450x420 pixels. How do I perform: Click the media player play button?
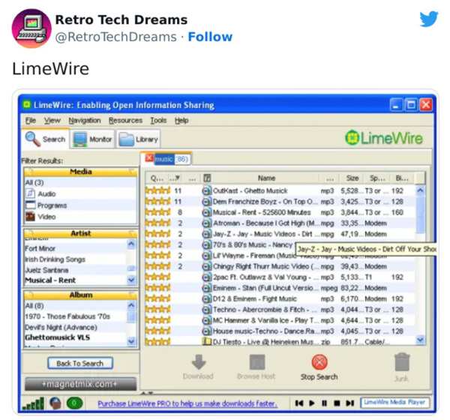[x=312, y=403]
